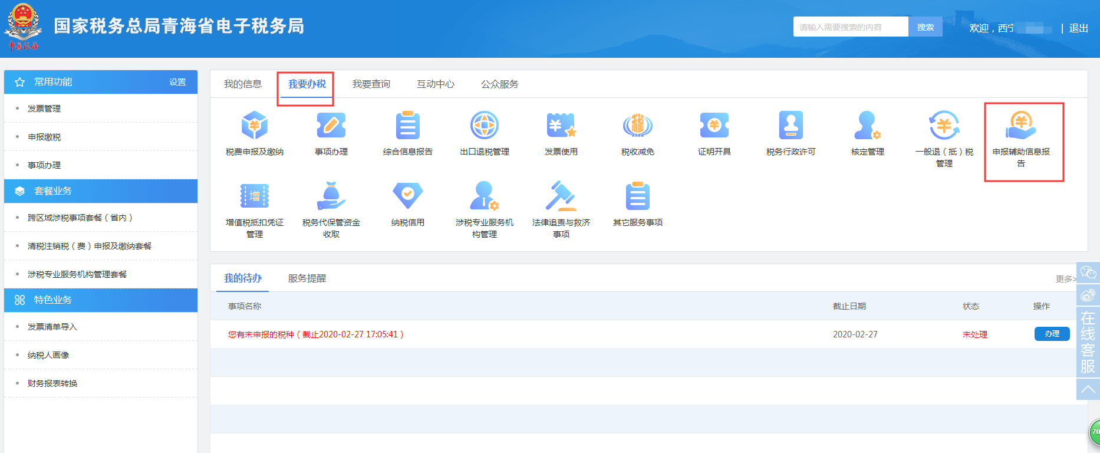Click the 未处理 status text

click(974, 334)
